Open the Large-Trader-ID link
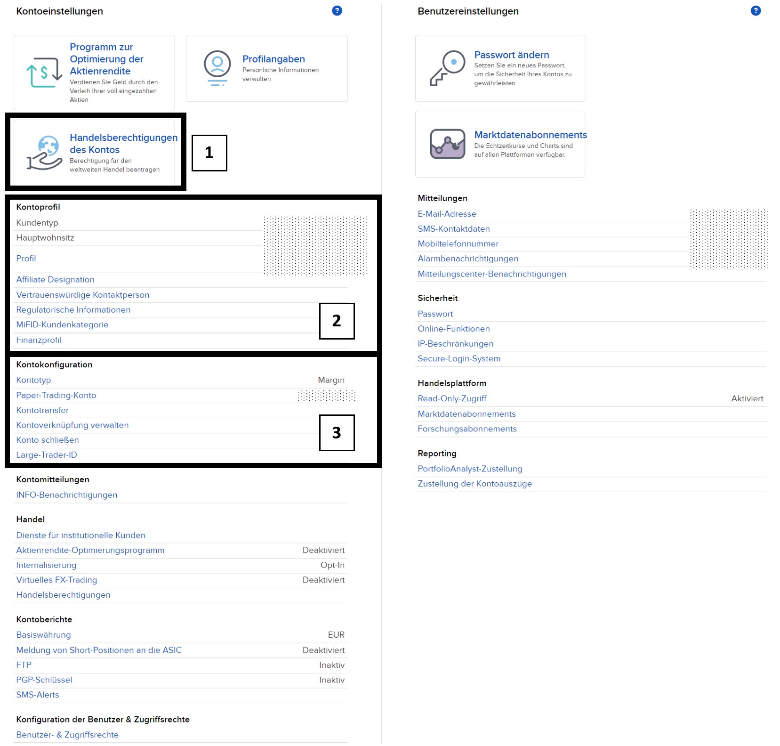 (47, 455)
